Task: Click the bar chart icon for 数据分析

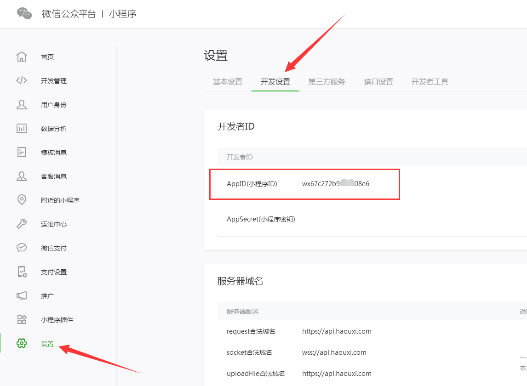Action: 22,128
